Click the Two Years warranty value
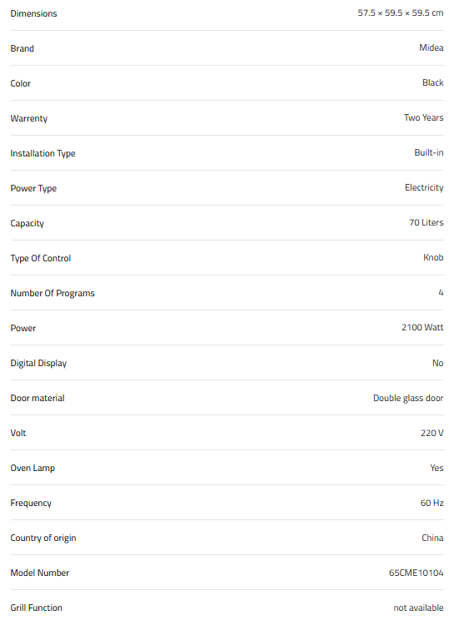 (423, 117)
